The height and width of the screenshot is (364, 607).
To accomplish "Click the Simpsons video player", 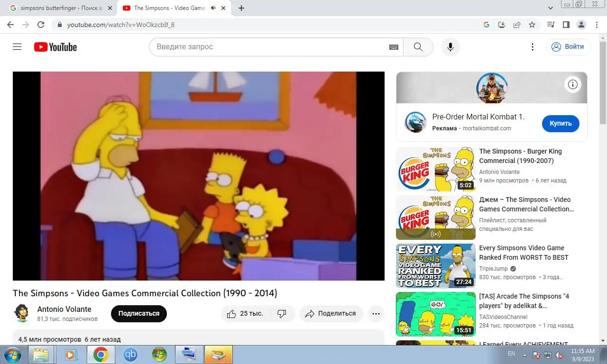I will coord(199,176).
